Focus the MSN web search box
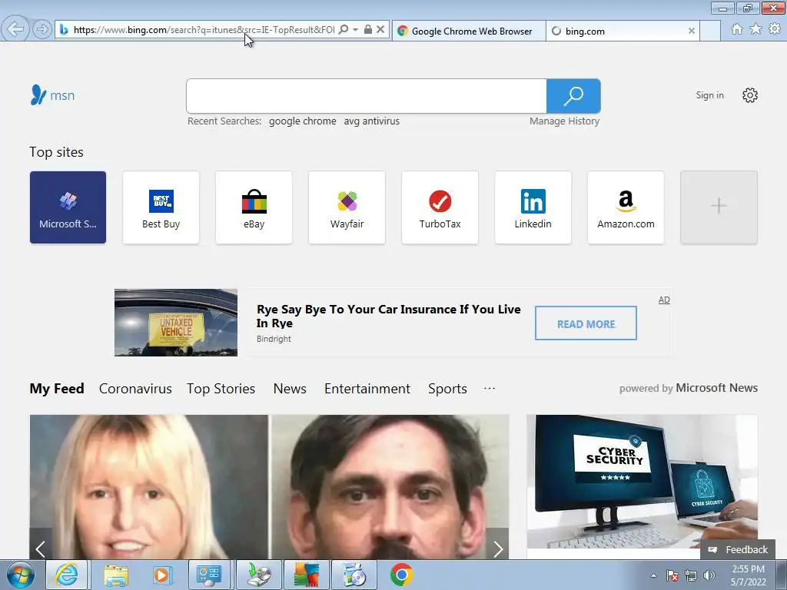 click(366, 96)
